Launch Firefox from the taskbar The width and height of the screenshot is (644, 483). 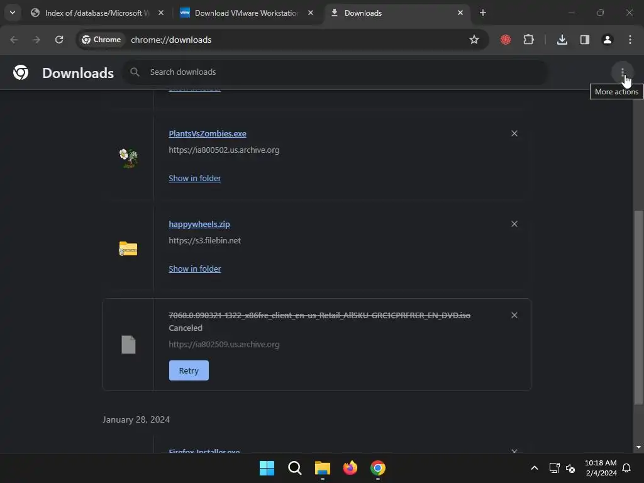350,468
